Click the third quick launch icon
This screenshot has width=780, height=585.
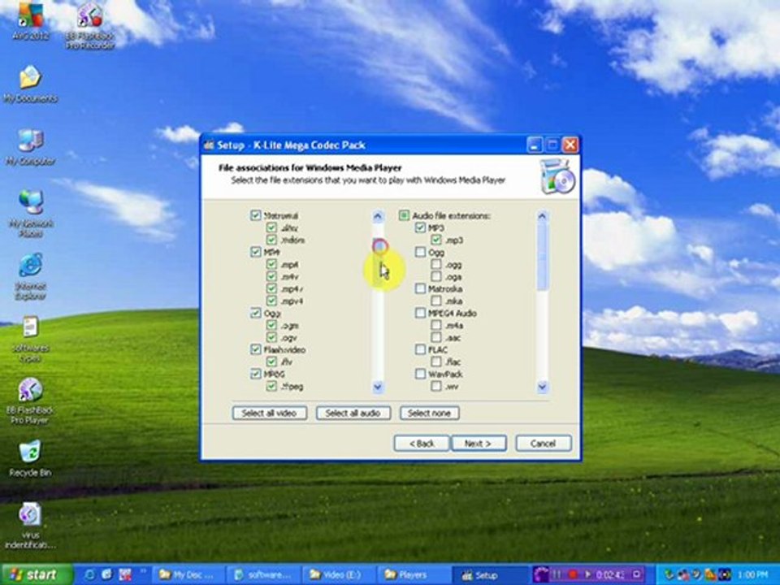pyautogui.click(x=124, y=574)
